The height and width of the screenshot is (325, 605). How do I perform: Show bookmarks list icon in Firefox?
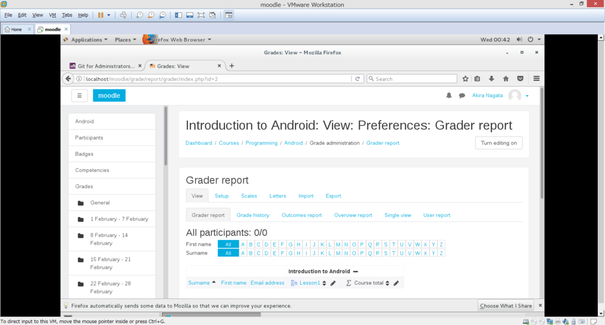[x=477, y=79]
